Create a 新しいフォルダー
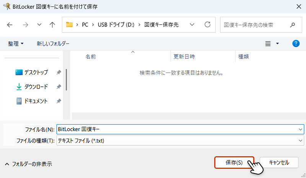306x178 pixels. [53, 44]
